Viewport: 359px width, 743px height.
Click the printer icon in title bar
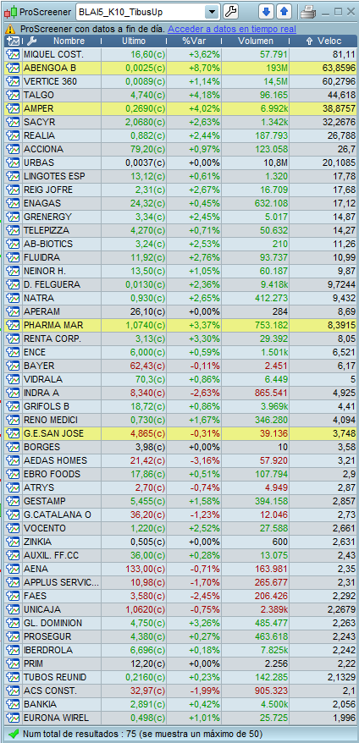(308, 11)
